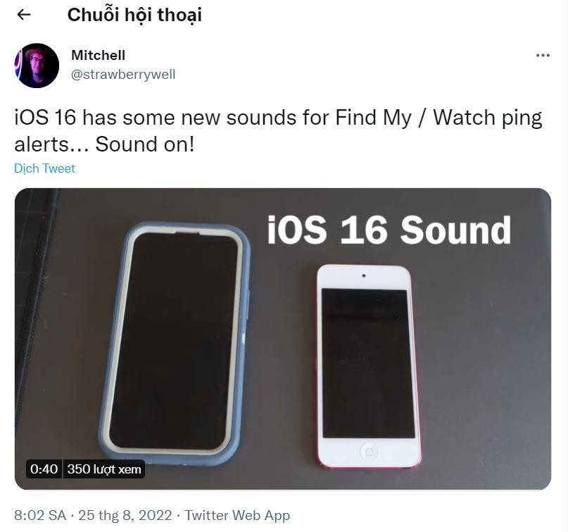Click the iPod touch home button in video

click(370, 452)
